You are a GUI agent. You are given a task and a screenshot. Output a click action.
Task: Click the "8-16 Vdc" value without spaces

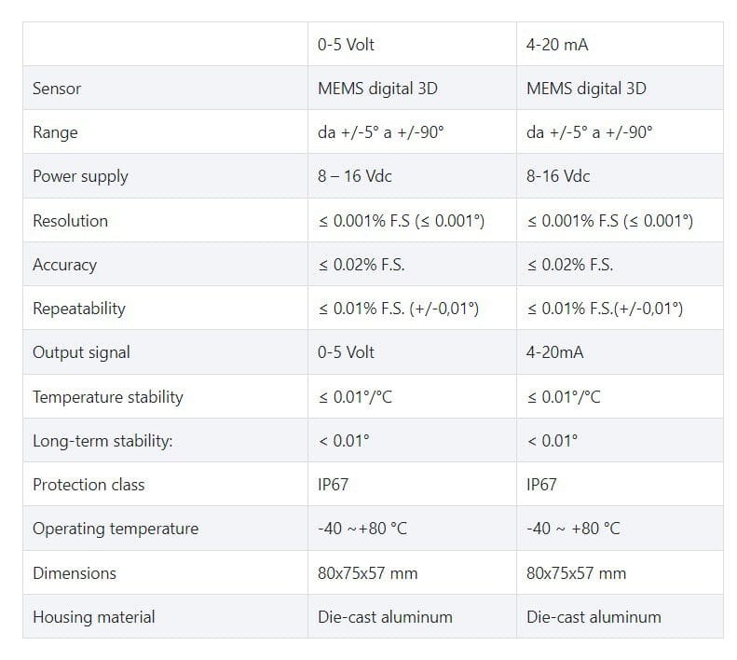(558, 176)
